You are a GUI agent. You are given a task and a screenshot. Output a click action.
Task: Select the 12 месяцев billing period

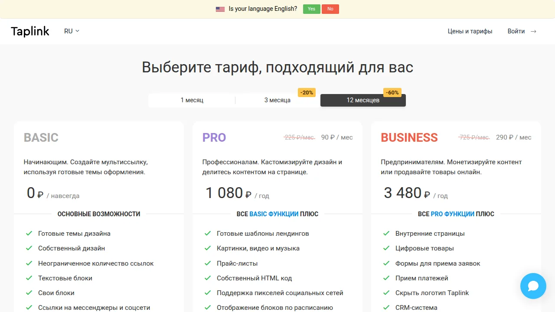click(363, 100)
